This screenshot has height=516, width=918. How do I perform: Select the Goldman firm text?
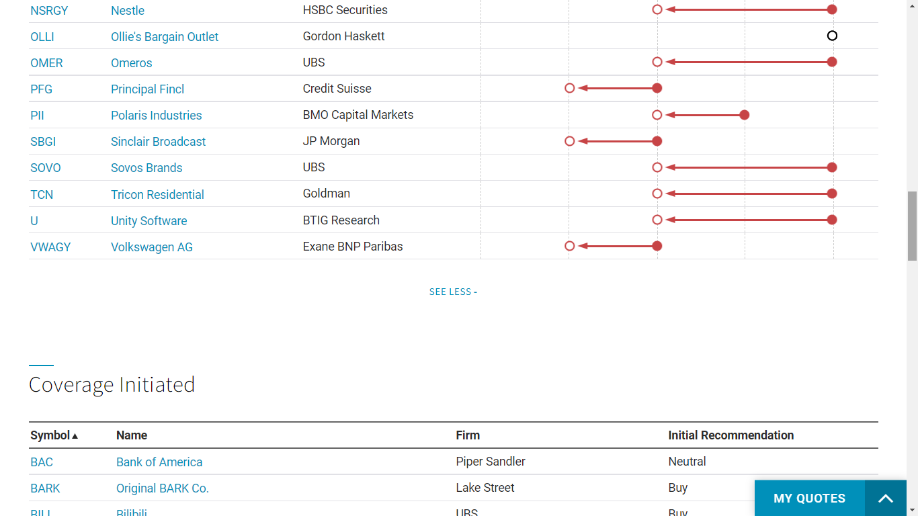pos(327,193)
